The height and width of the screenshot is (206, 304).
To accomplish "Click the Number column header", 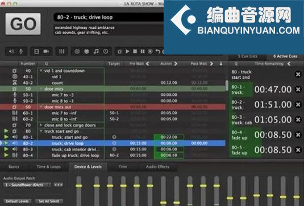I will point(28,64).
